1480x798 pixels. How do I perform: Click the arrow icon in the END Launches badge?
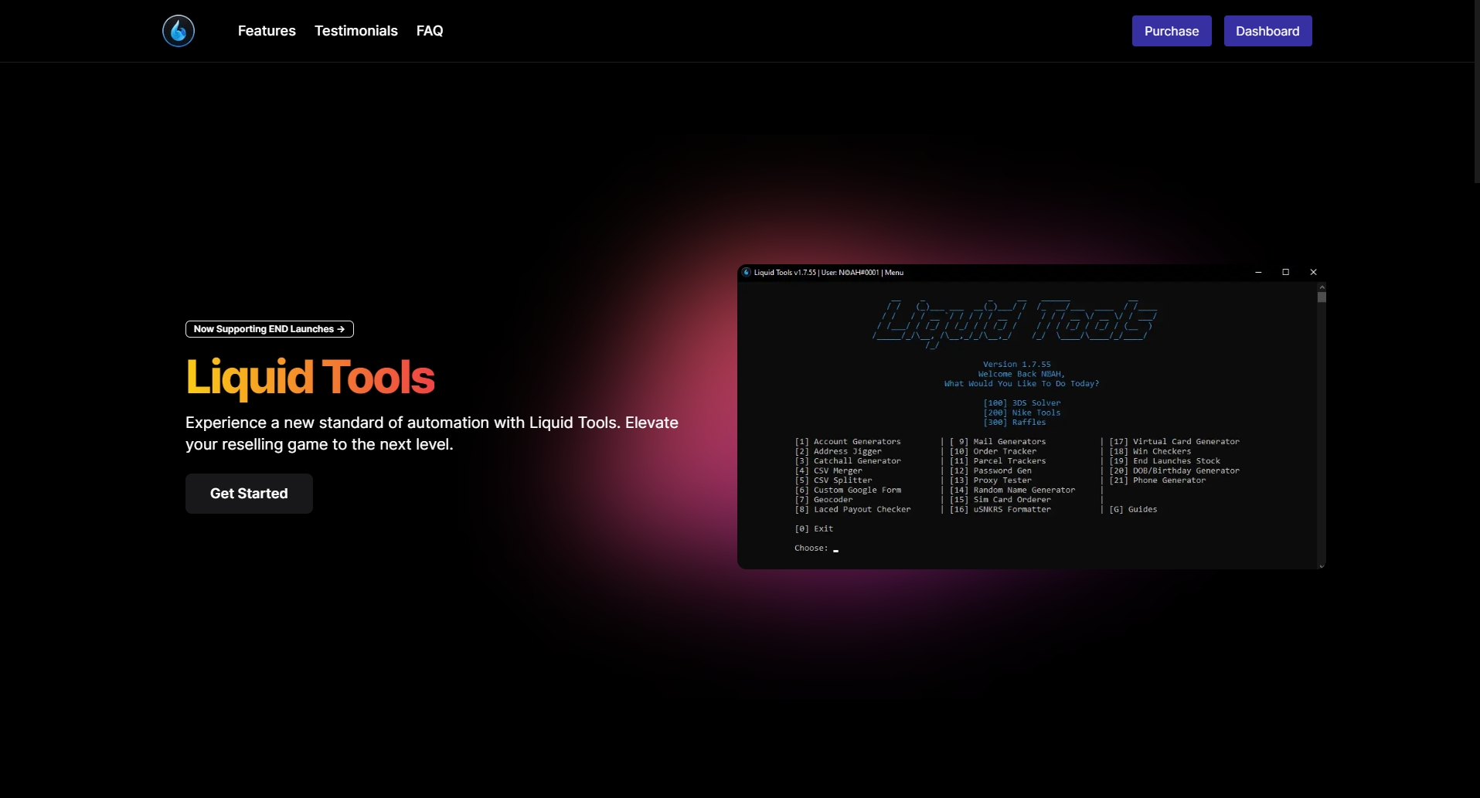(x=341, y=329)
